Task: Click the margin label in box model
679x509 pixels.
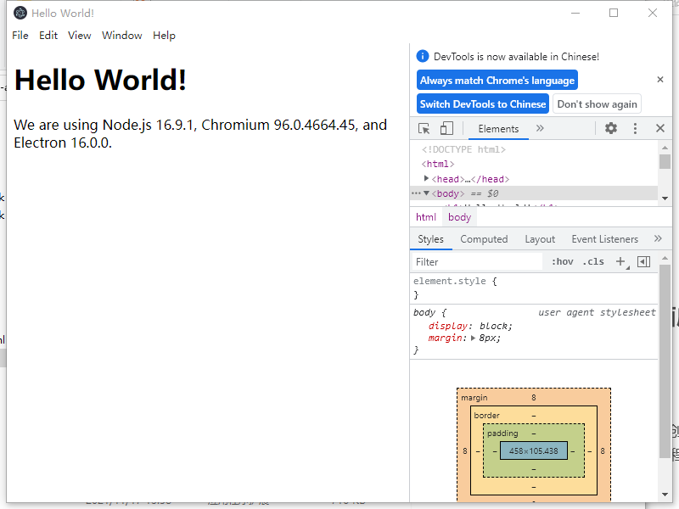Action: pyautogui.click(x=474, y=397)
